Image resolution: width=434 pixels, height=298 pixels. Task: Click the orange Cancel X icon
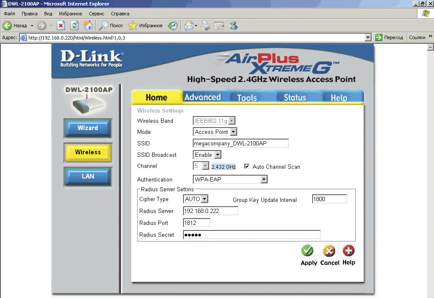tap(329, 251)
